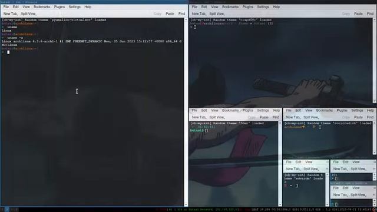Click the system tray icon at bar's right end

[375, 210]
